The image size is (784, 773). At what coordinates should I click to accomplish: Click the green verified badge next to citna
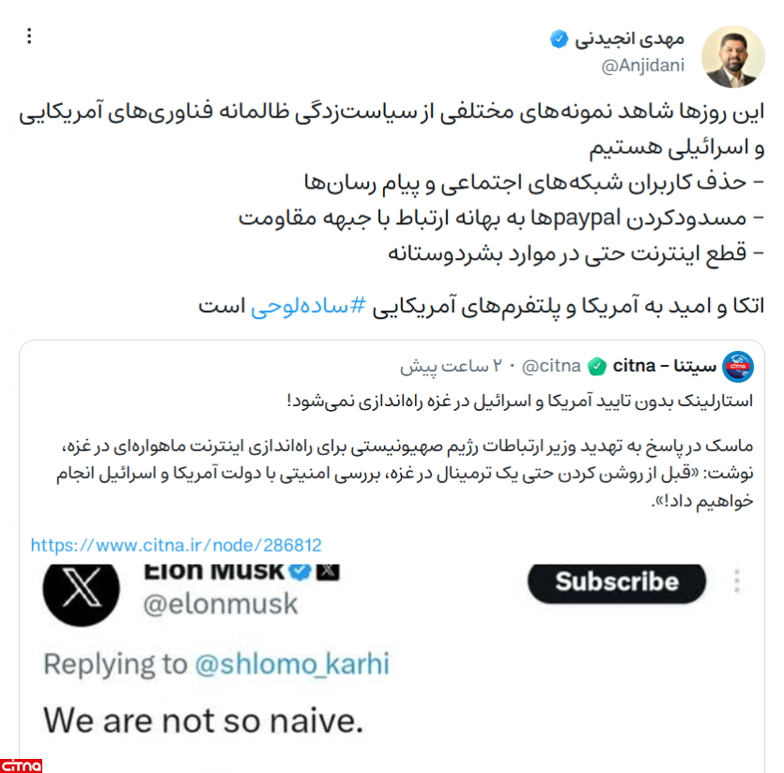pyautogui.click(x=597, y=366)
